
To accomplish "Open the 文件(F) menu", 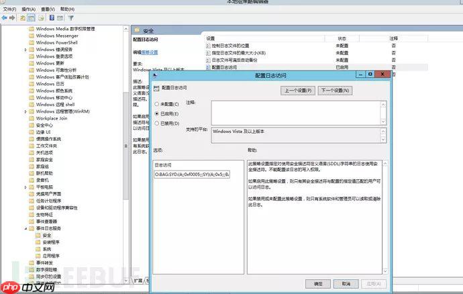I will (x=10, y=9).
